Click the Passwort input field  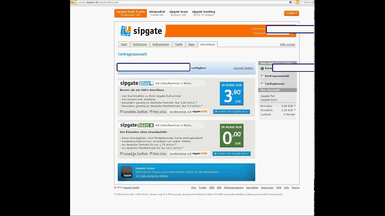(x=278, y=33)
